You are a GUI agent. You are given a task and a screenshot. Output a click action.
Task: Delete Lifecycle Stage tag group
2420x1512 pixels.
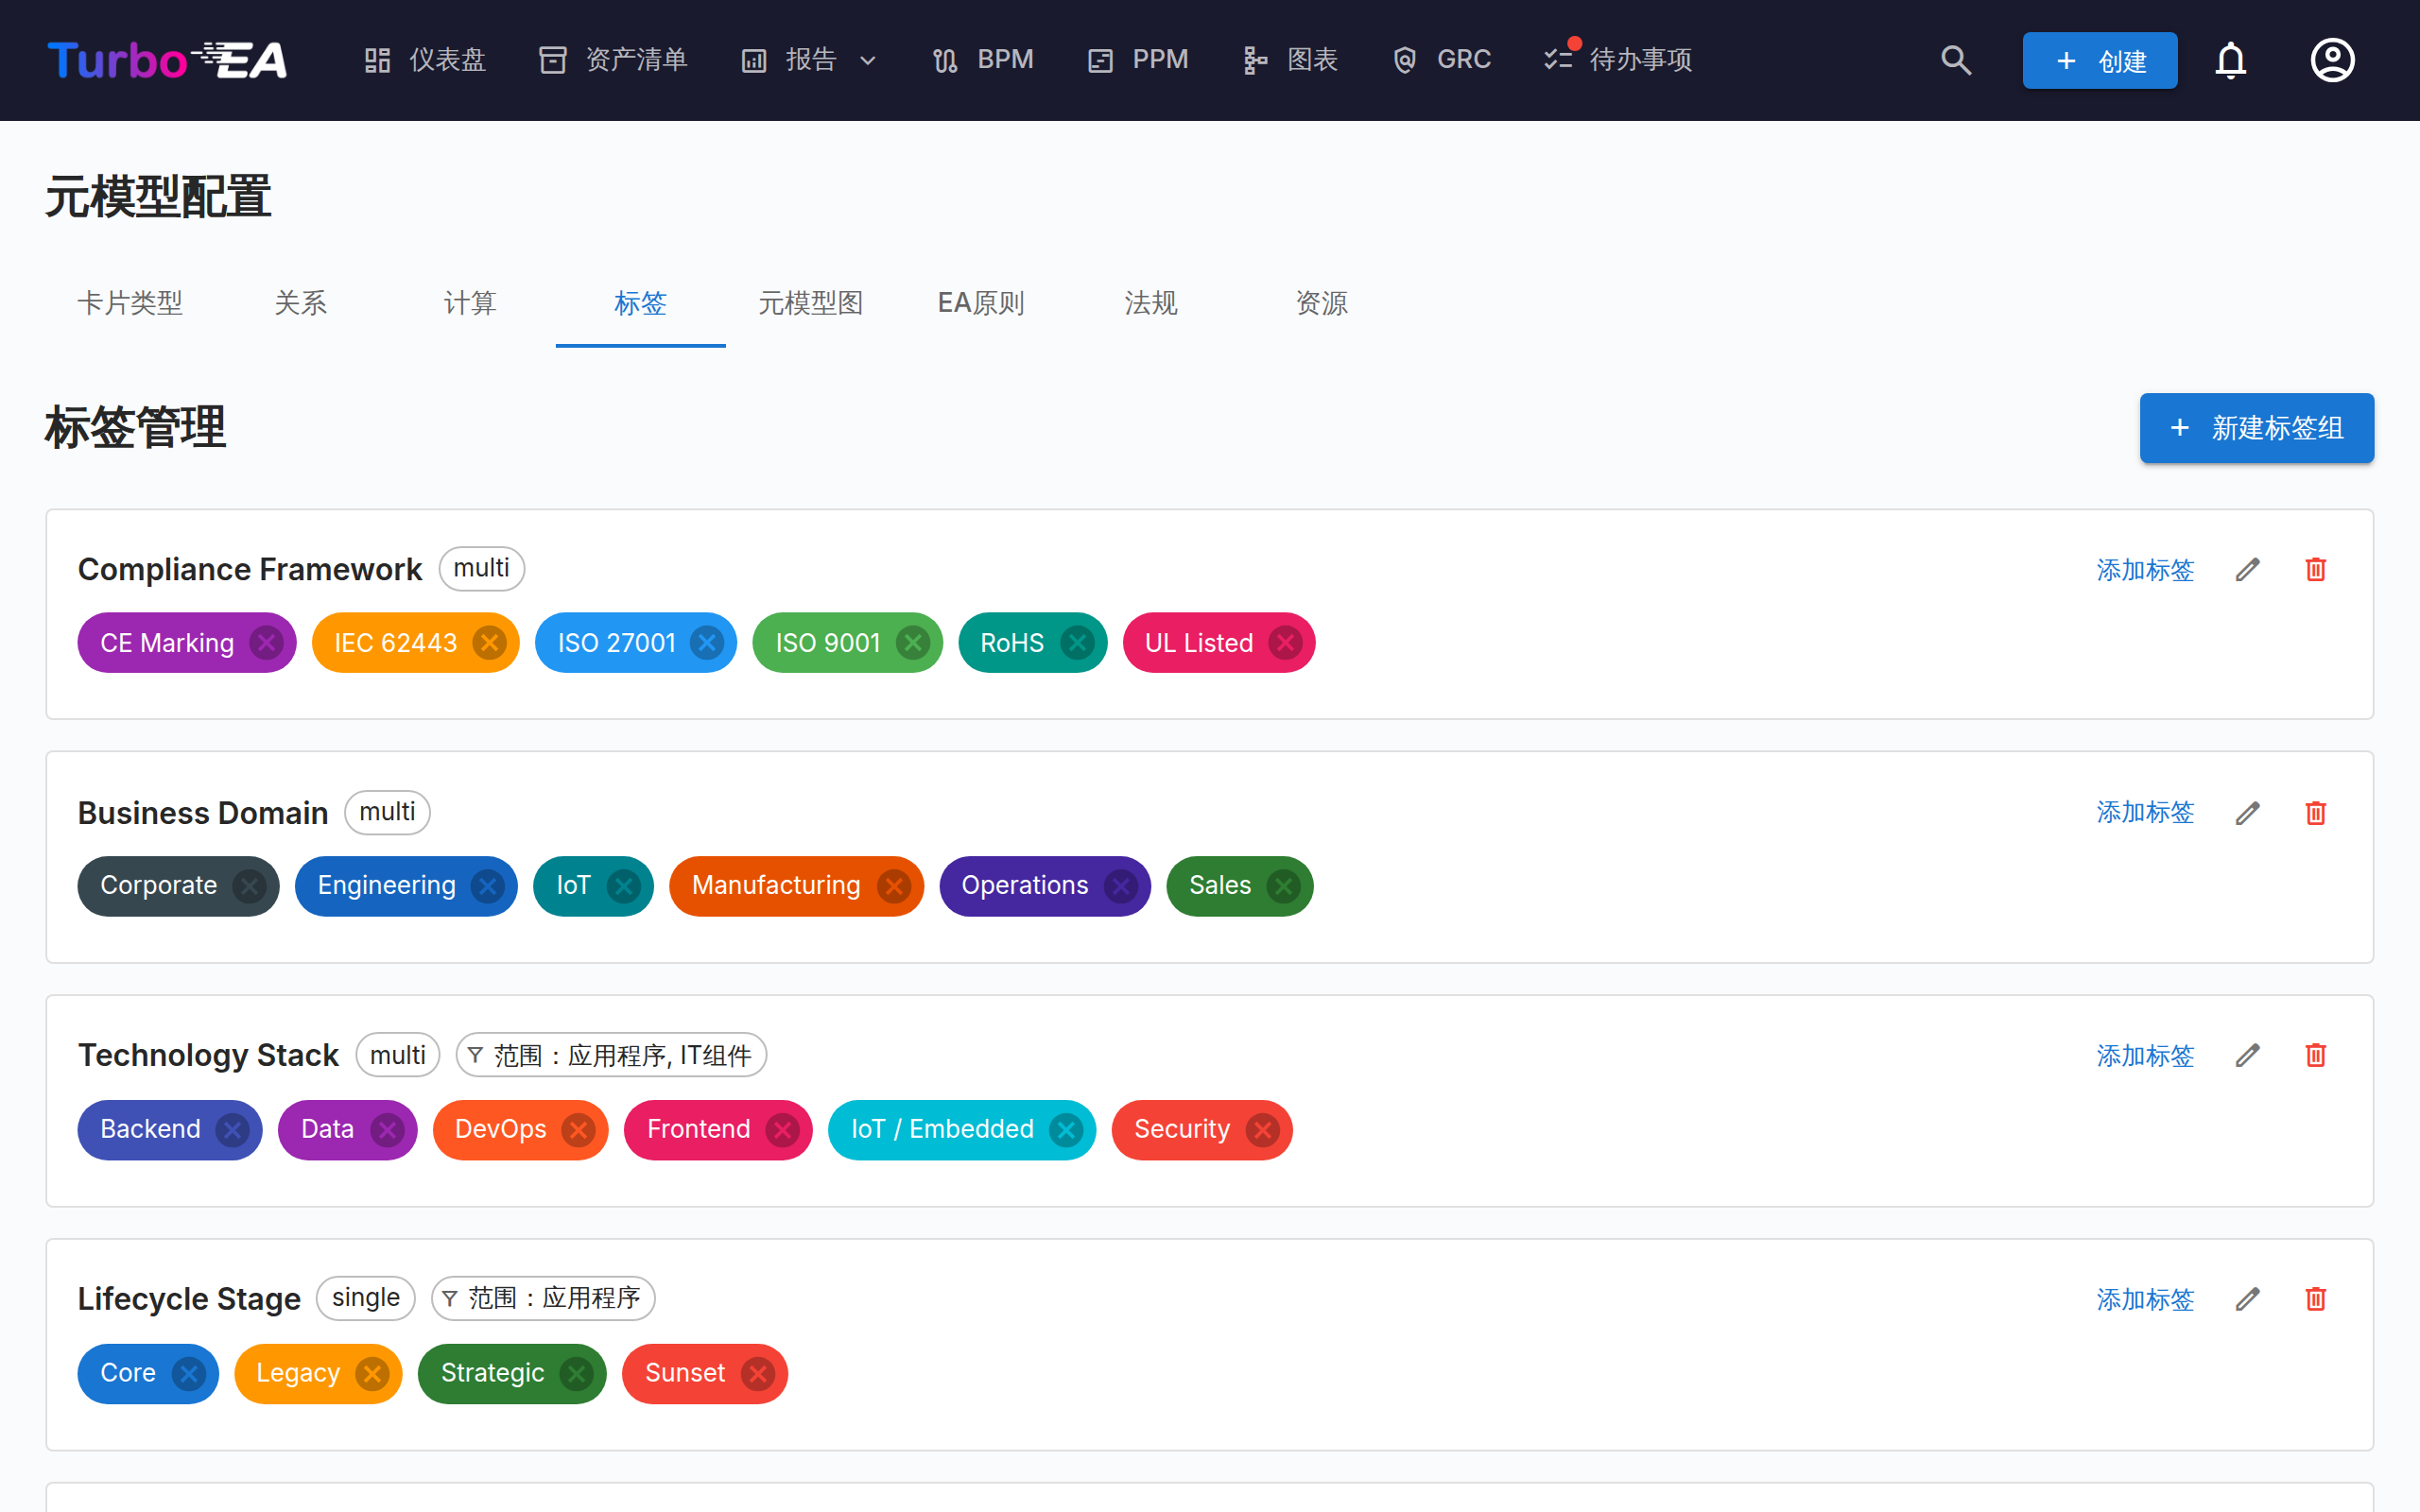pyautogui.click(x=2316, y=1299)
